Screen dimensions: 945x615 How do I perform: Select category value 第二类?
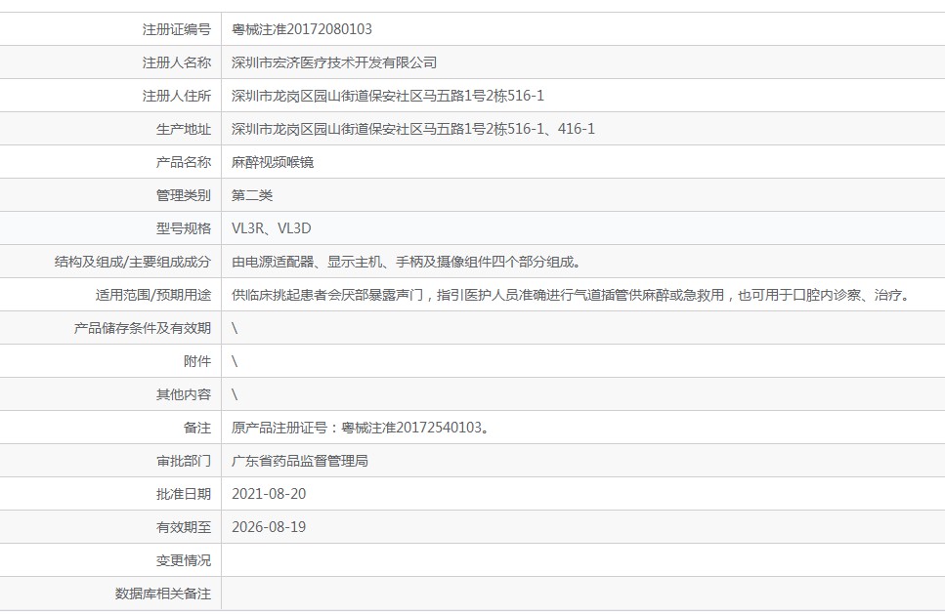[x=252, y=195]
